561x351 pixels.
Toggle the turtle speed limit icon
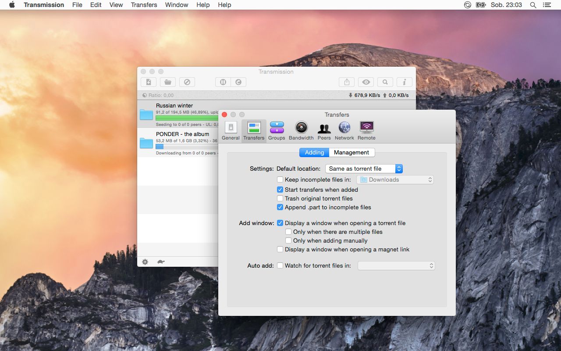click(161, 262)
